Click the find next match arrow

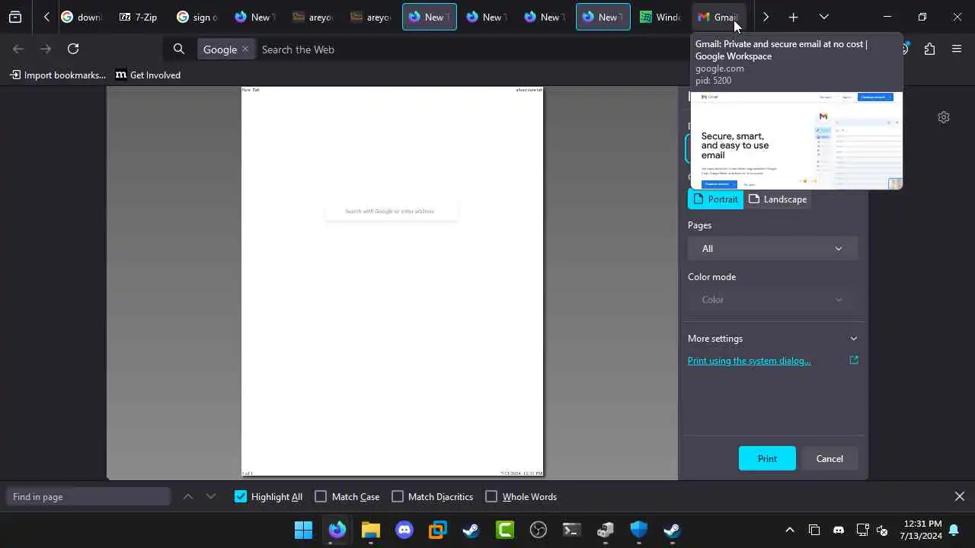point(211,496)
